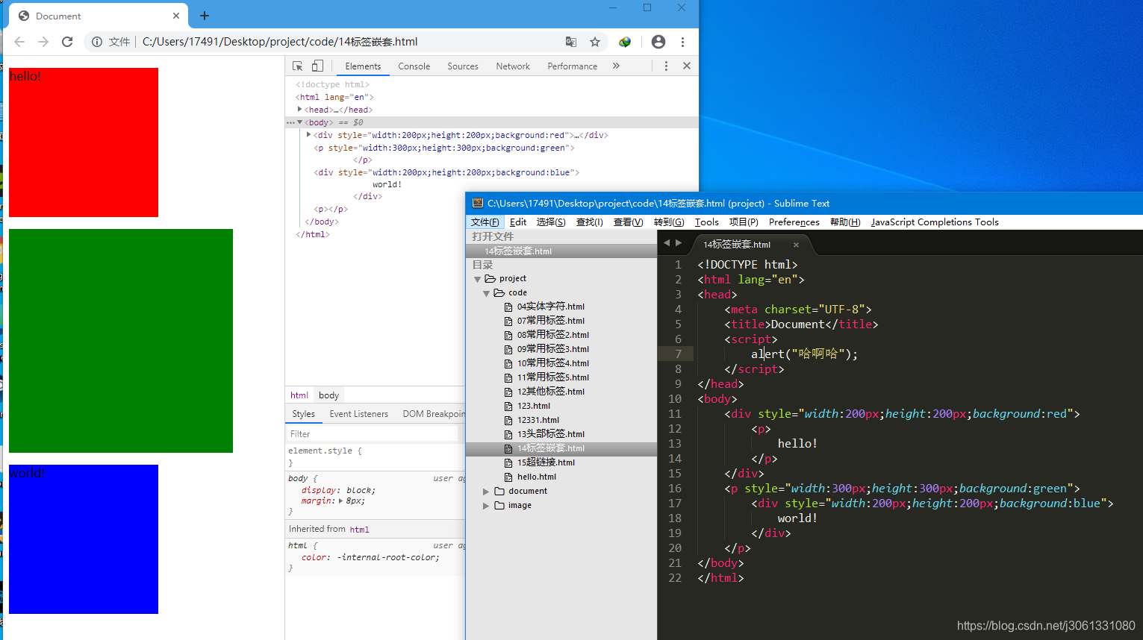Open hello.html in the sidebar
Image resolution: width=1143 pixels, height=640 pixels.
pyautogui.click(x=537, y=477)
